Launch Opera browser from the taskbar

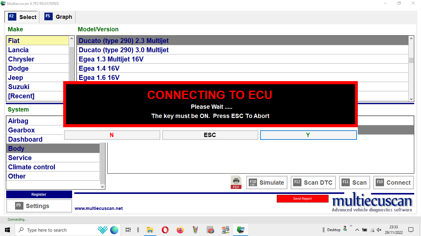pyautogui.click(x=165, y=230)
